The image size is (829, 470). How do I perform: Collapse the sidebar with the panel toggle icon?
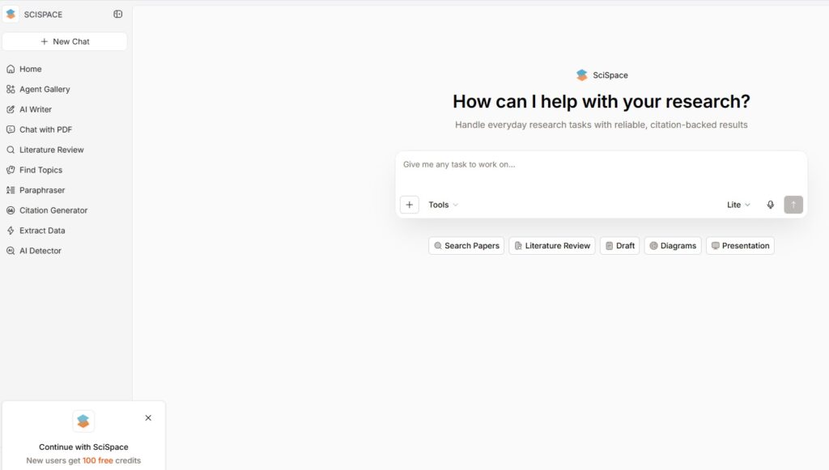tap(118, 15)
